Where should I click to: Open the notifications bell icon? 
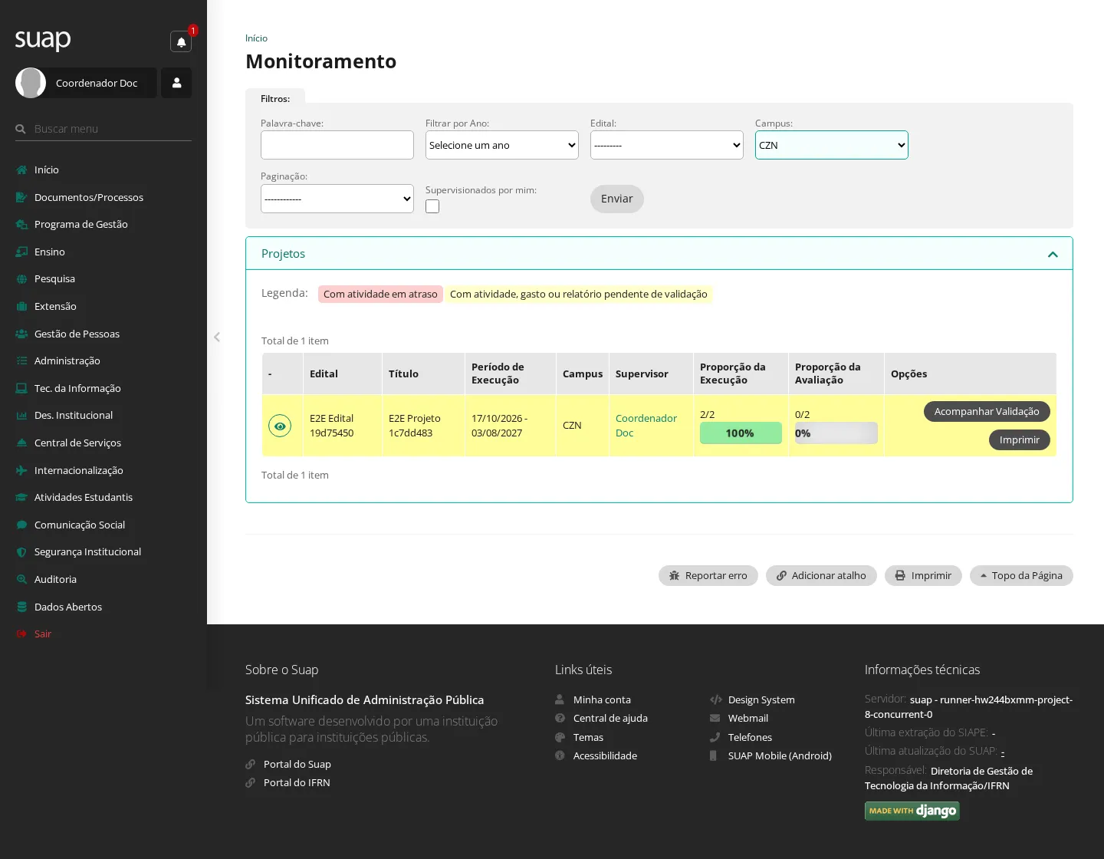[181, 41]
